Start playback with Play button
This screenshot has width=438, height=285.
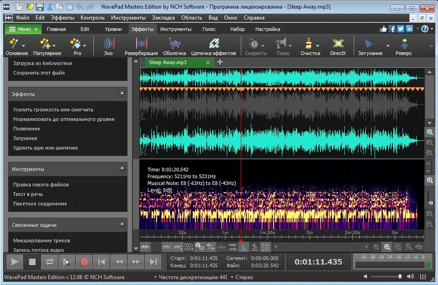(x=15, y=262)
